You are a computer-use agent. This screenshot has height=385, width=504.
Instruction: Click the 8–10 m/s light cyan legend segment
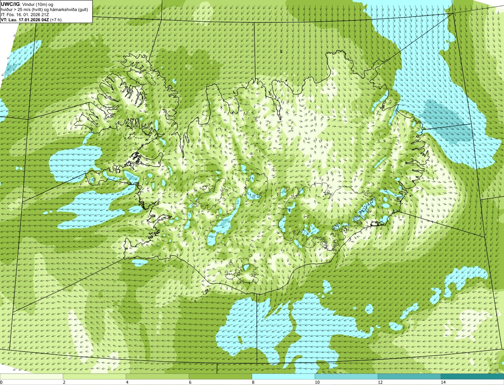283,376
